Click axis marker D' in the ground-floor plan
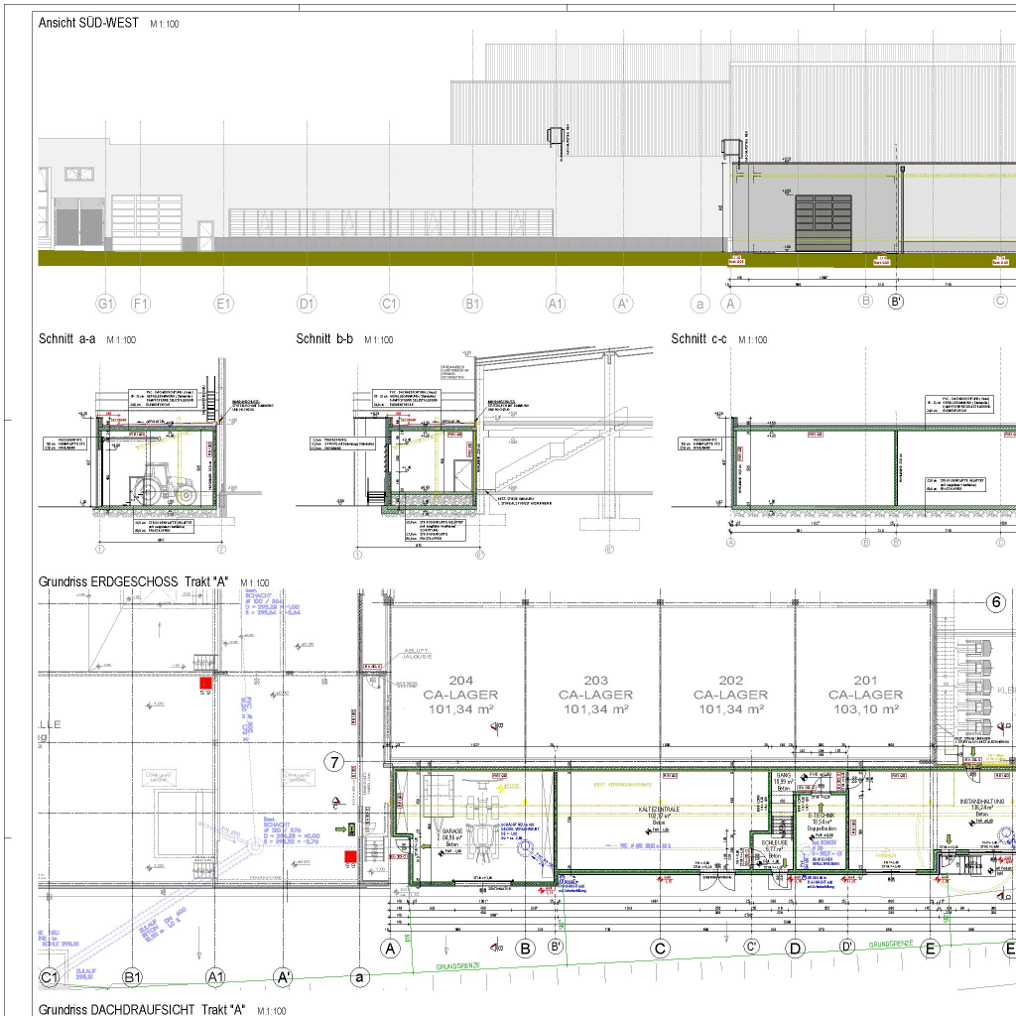The image size is (1016, 1016). [x=847, y=947]
